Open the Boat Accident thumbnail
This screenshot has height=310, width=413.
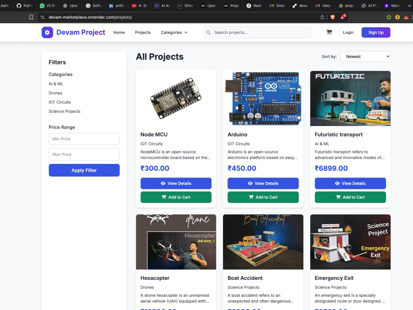point(263,242)
